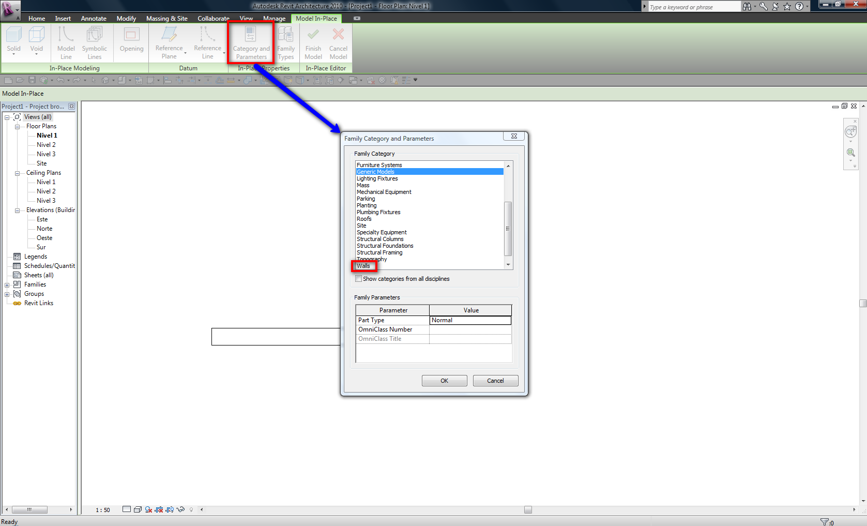867x526 pixels.
Task: Select Generic Models category
Action: (430, 172)
